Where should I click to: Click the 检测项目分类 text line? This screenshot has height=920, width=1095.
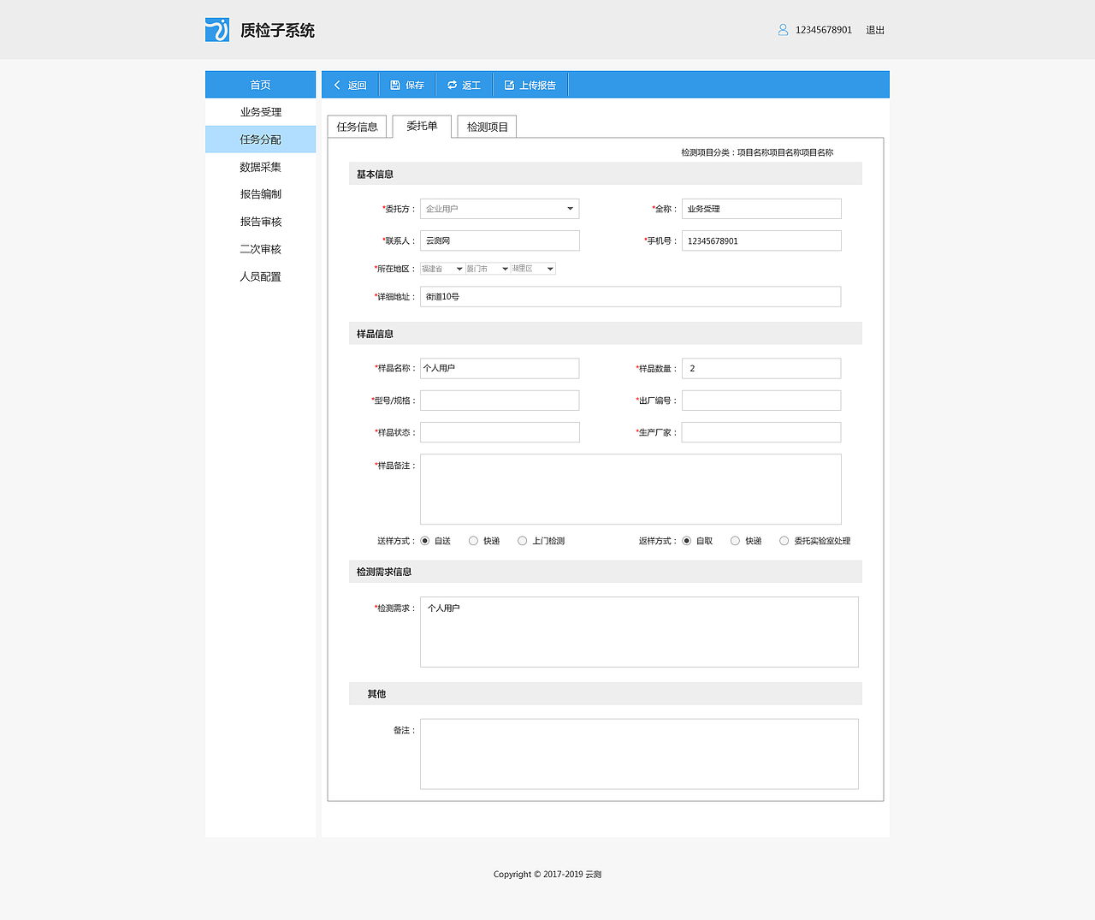pos(757,152)
